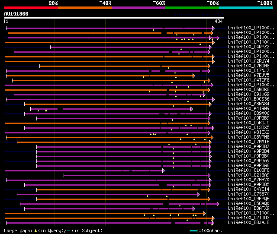
Task: Open the UniRef100_C7MAI6 label
Action: coord(248,142)
